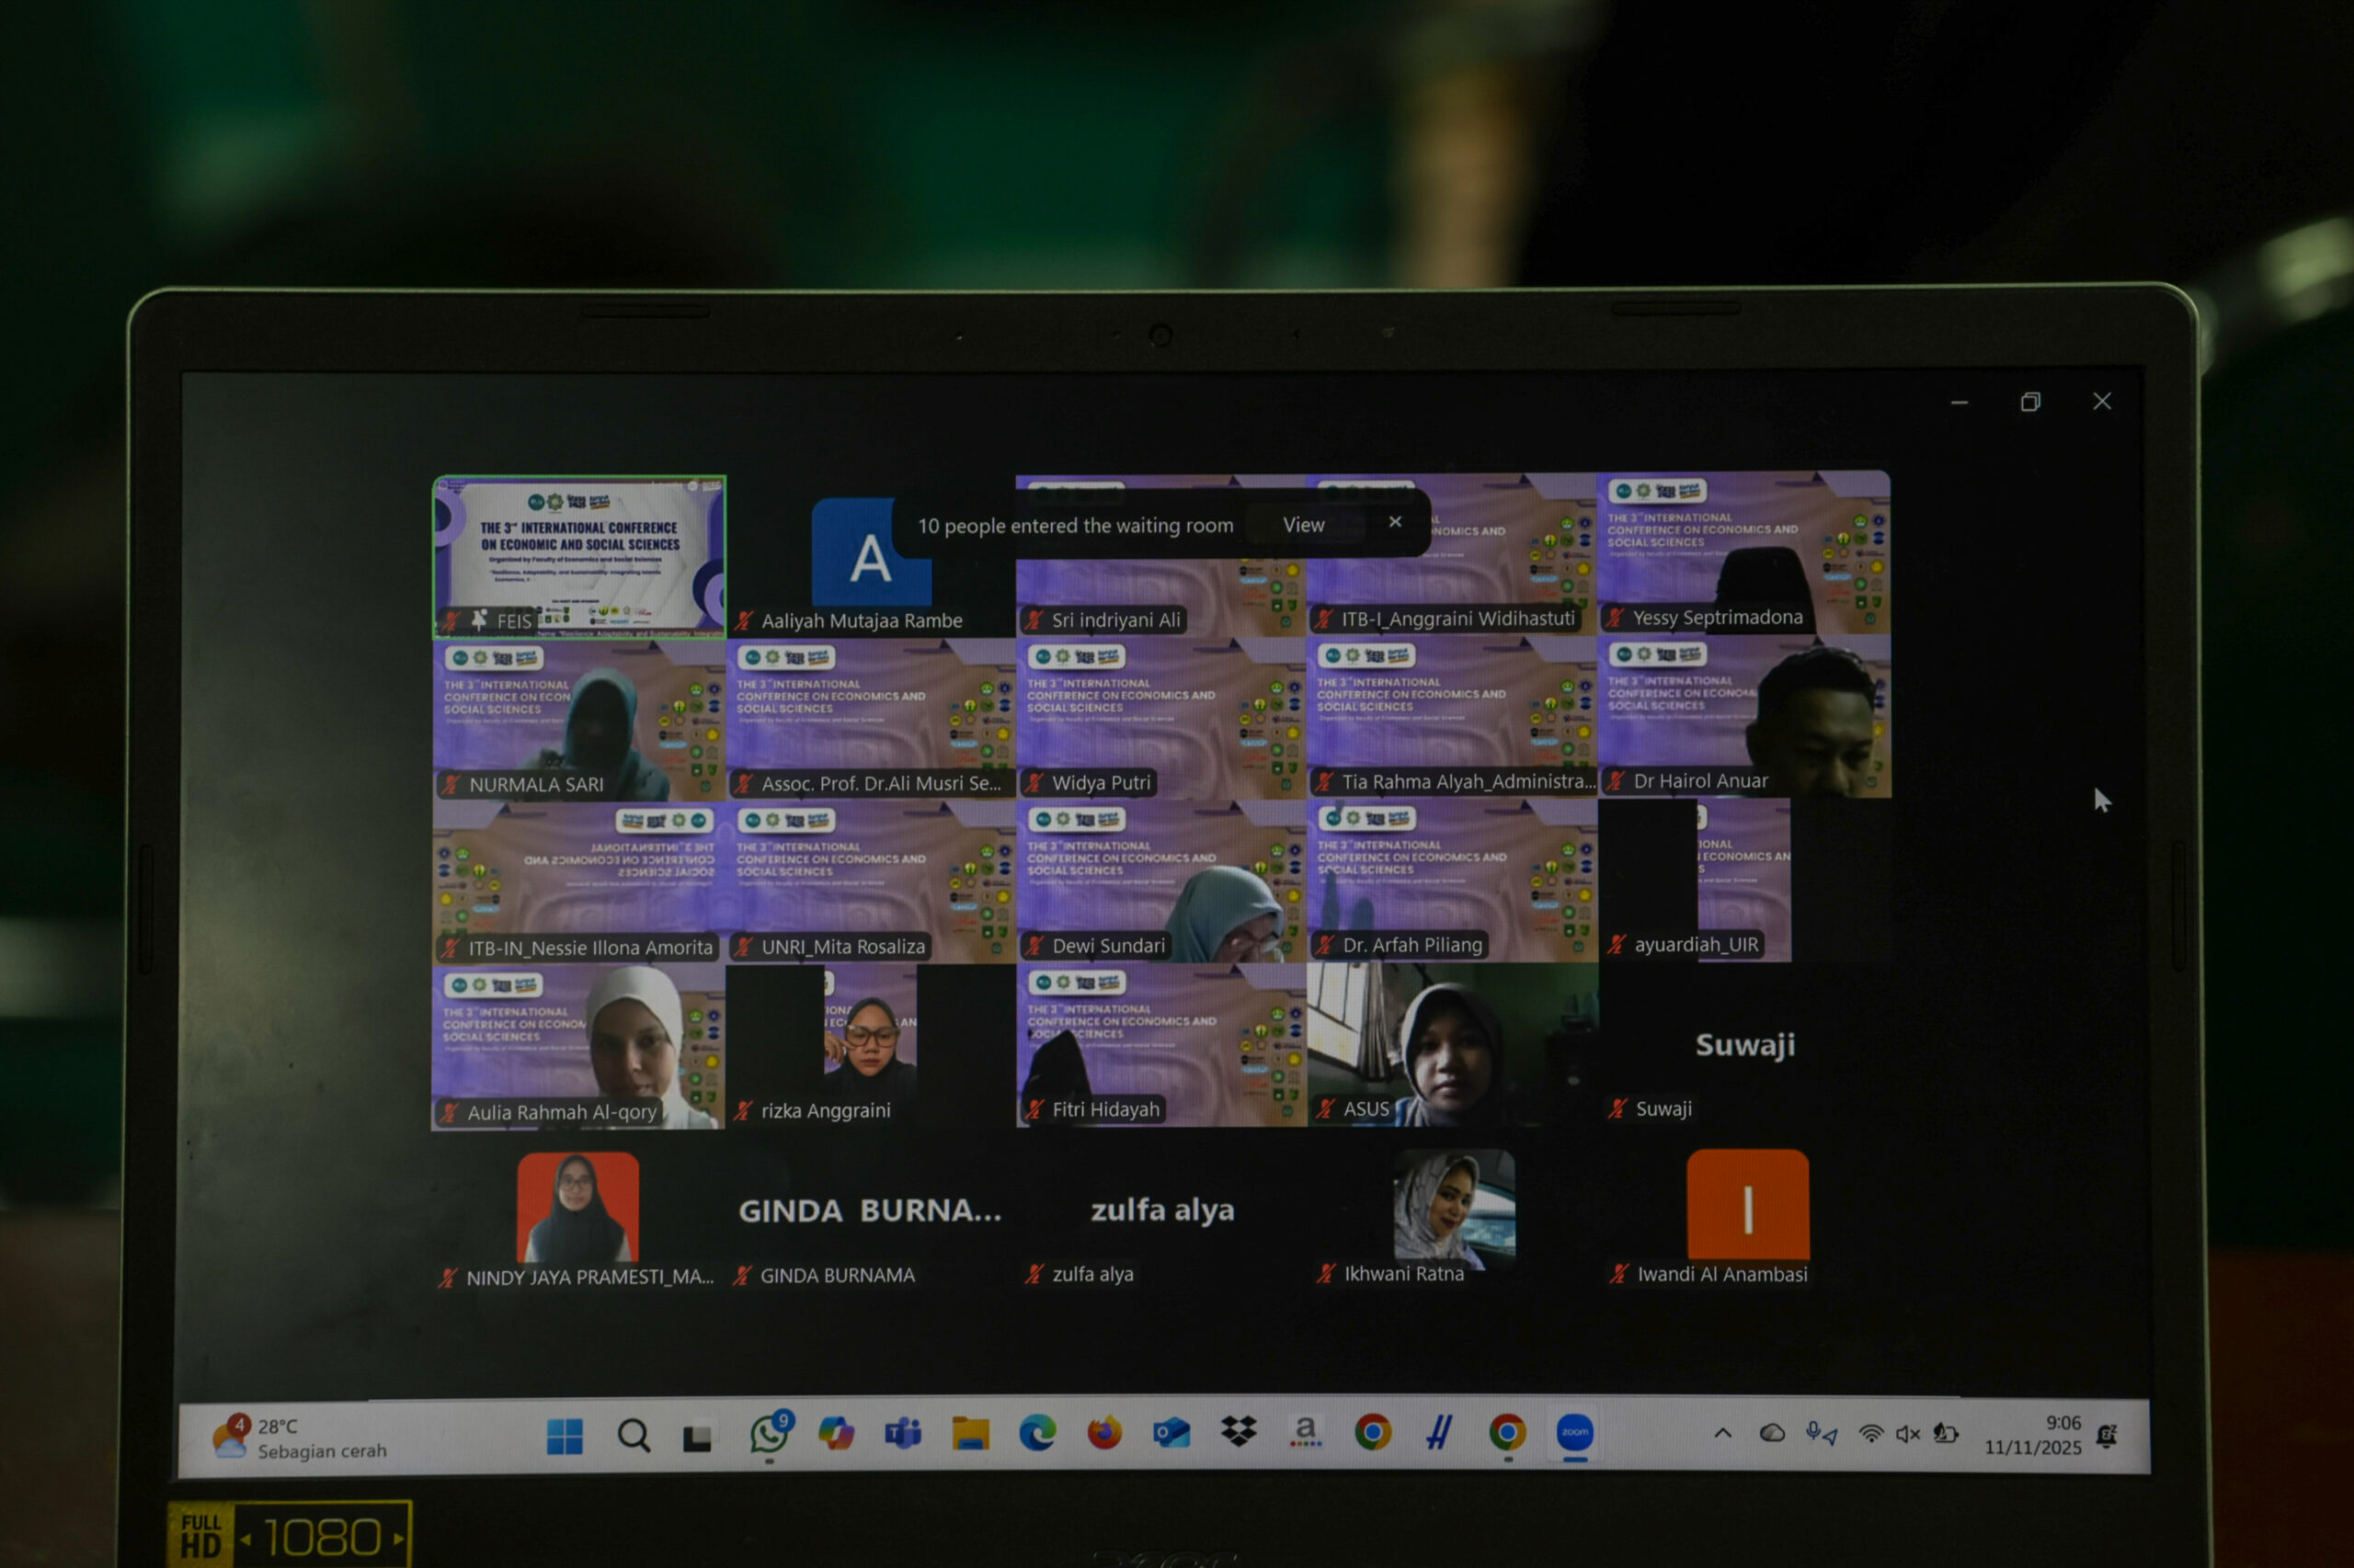Viewport: 2354px width, 1568px height.
Task: Launch Firefox from the taskbar
Action: (1104, 1434)
